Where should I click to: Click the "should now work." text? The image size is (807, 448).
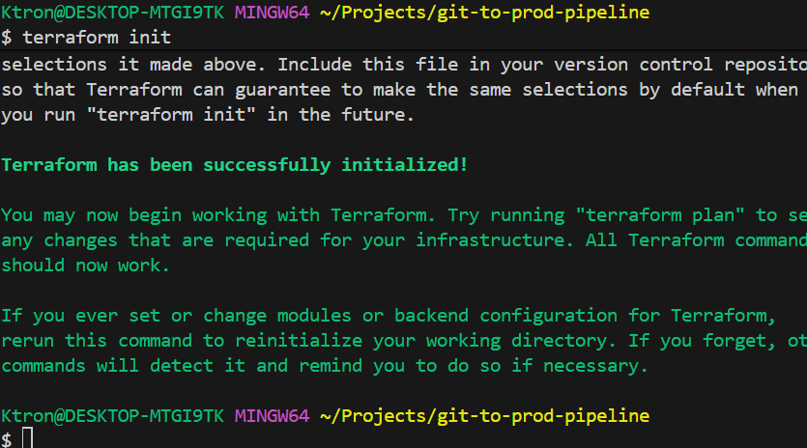click(85, 266)
